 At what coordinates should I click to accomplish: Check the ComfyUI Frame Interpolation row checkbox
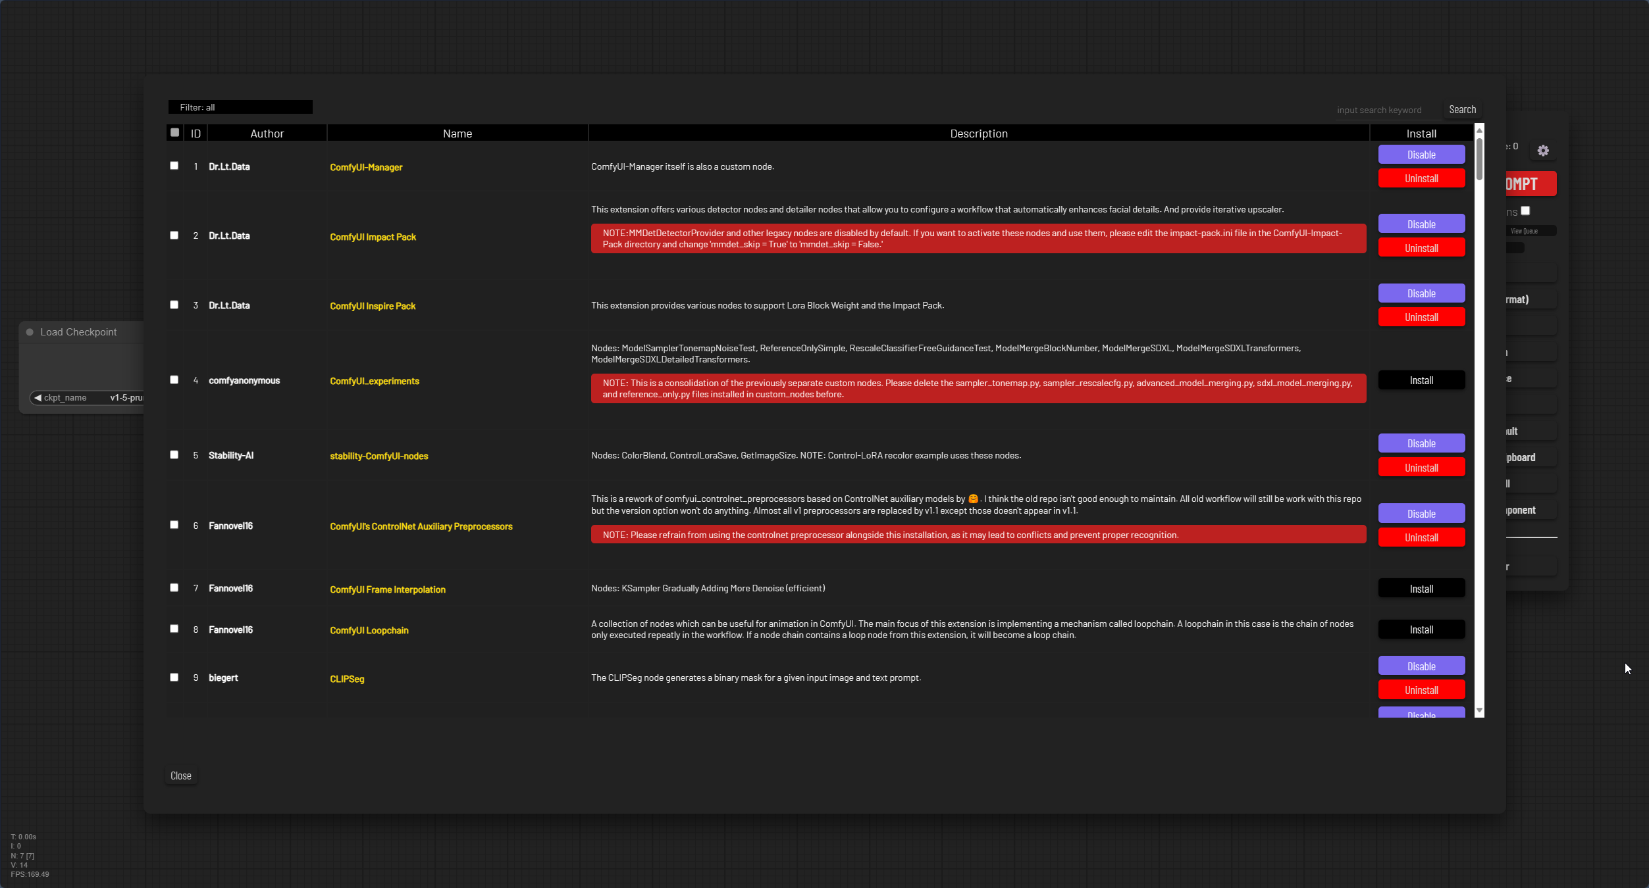pos(174,588)
